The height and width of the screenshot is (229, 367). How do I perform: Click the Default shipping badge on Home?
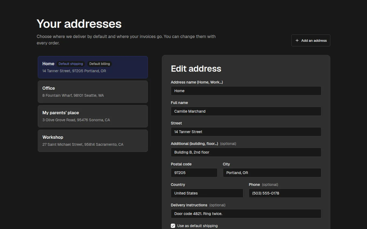coord(71,64)
